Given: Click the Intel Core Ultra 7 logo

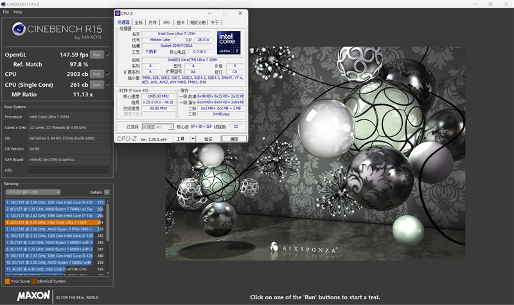Looking at the screenshot, I should tap(228, 43).
